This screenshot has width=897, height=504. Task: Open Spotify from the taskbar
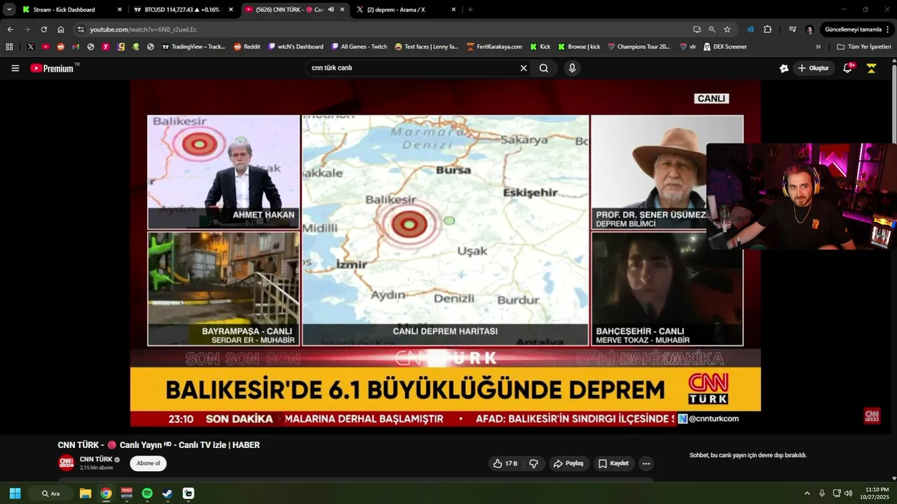[x=147, y=493]
